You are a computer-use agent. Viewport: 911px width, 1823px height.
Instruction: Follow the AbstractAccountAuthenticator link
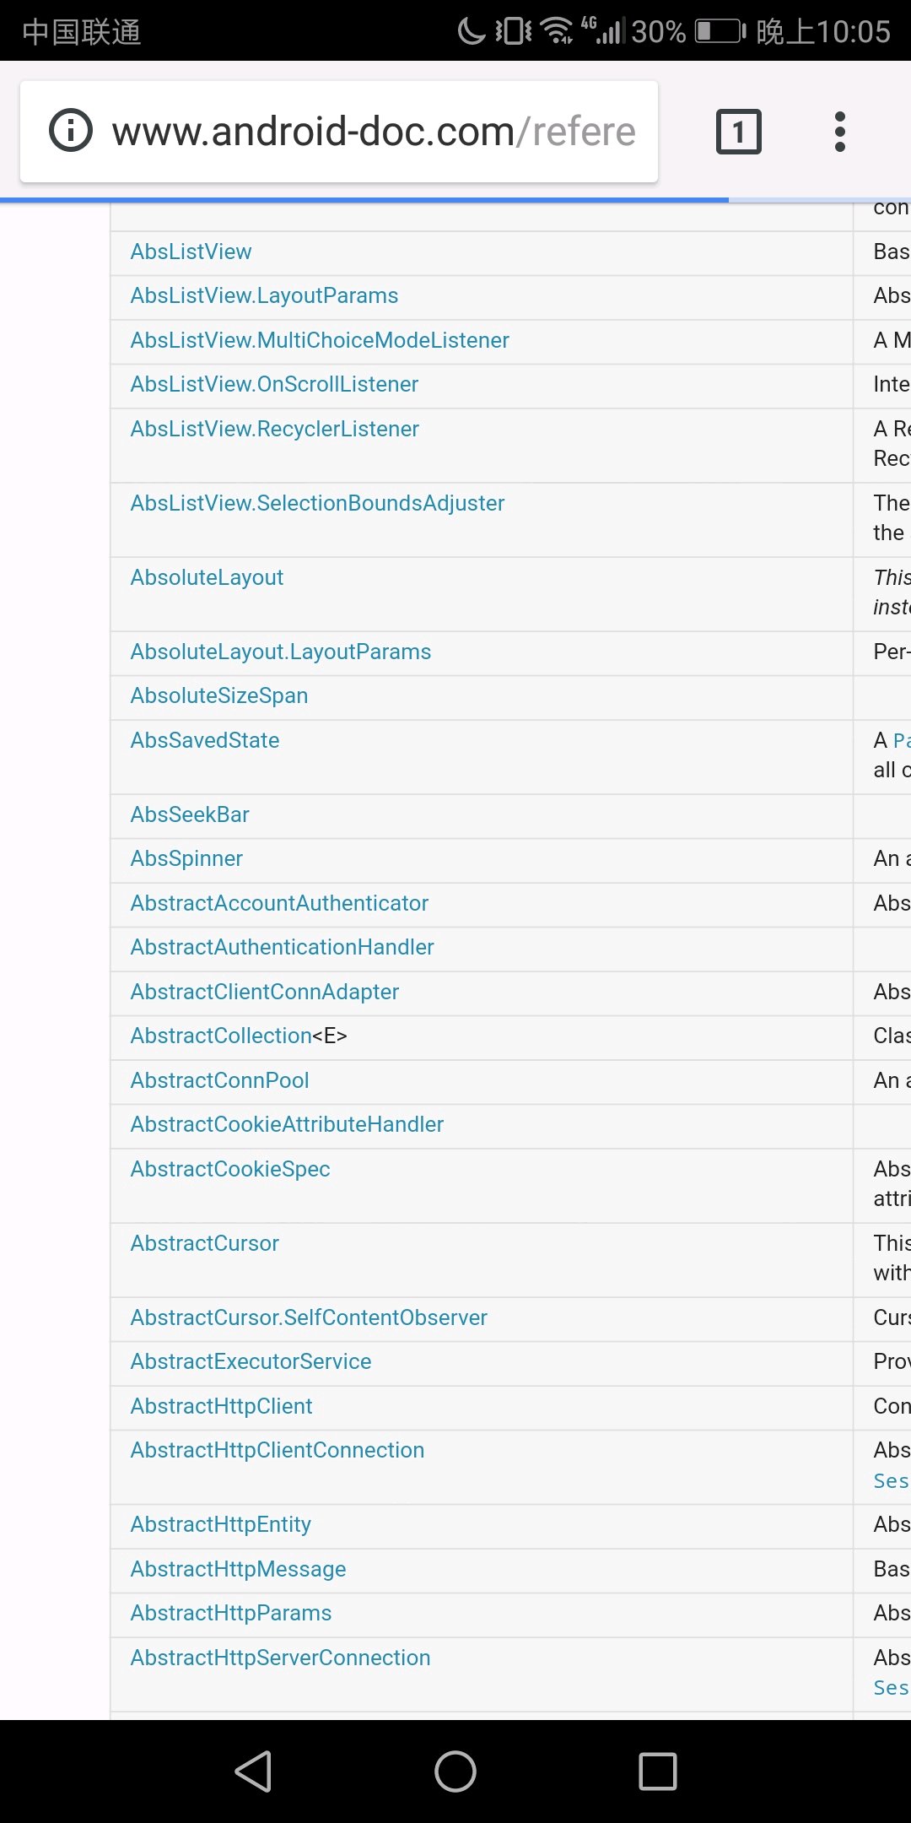(x=279, y=903)
